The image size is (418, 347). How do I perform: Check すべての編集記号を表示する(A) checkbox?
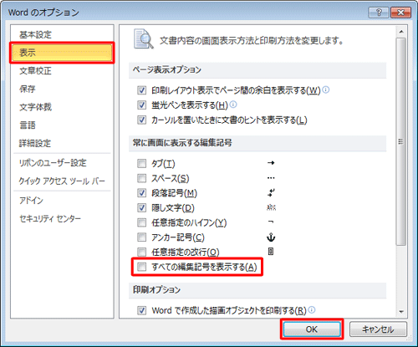[141, 267]
